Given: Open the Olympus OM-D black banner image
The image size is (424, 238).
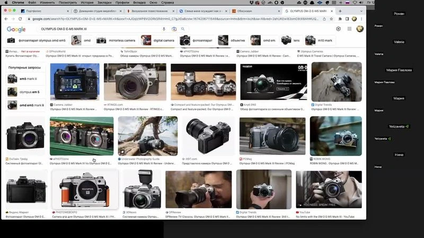Looking at the screenshot, I should pos(273,82).
